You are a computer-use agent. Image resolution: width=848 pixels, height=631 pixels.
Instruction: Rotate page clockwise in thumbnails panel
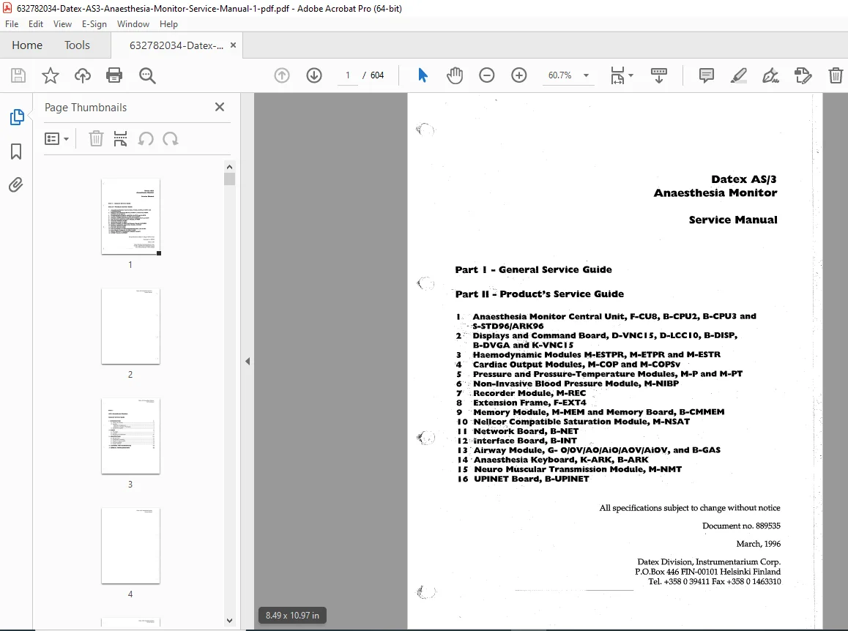(171, 139)
